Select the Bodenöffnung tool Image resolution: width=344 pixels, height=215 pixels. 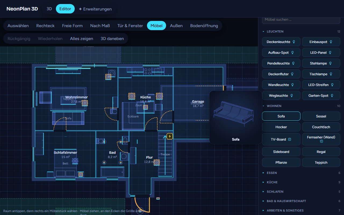click(x=204, y=26)
